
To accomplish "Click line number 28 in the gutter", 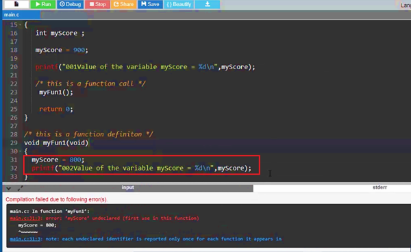I will click(x=14, y=134).
